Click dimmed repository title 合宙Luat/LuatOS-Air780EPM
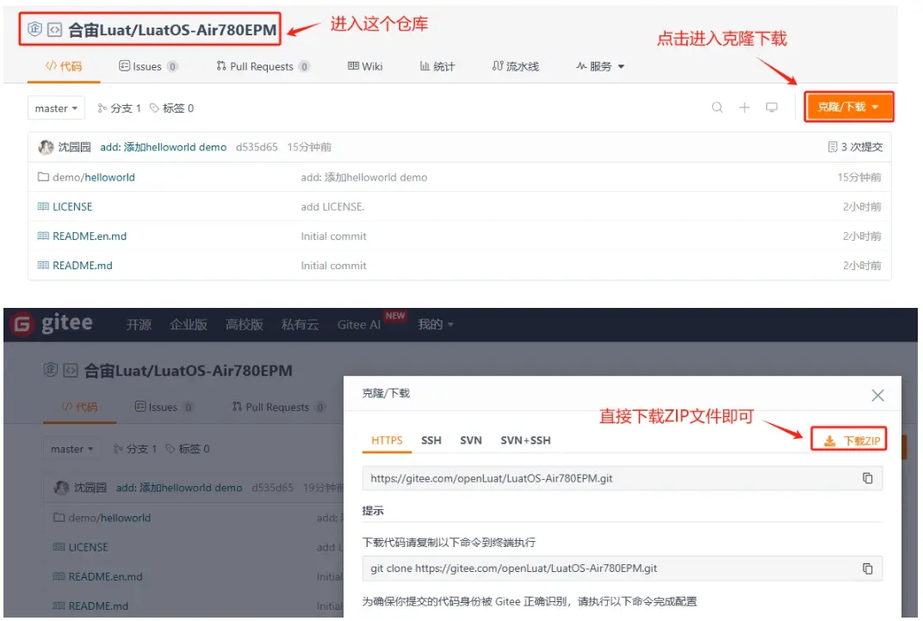 (x=189, y=371)
